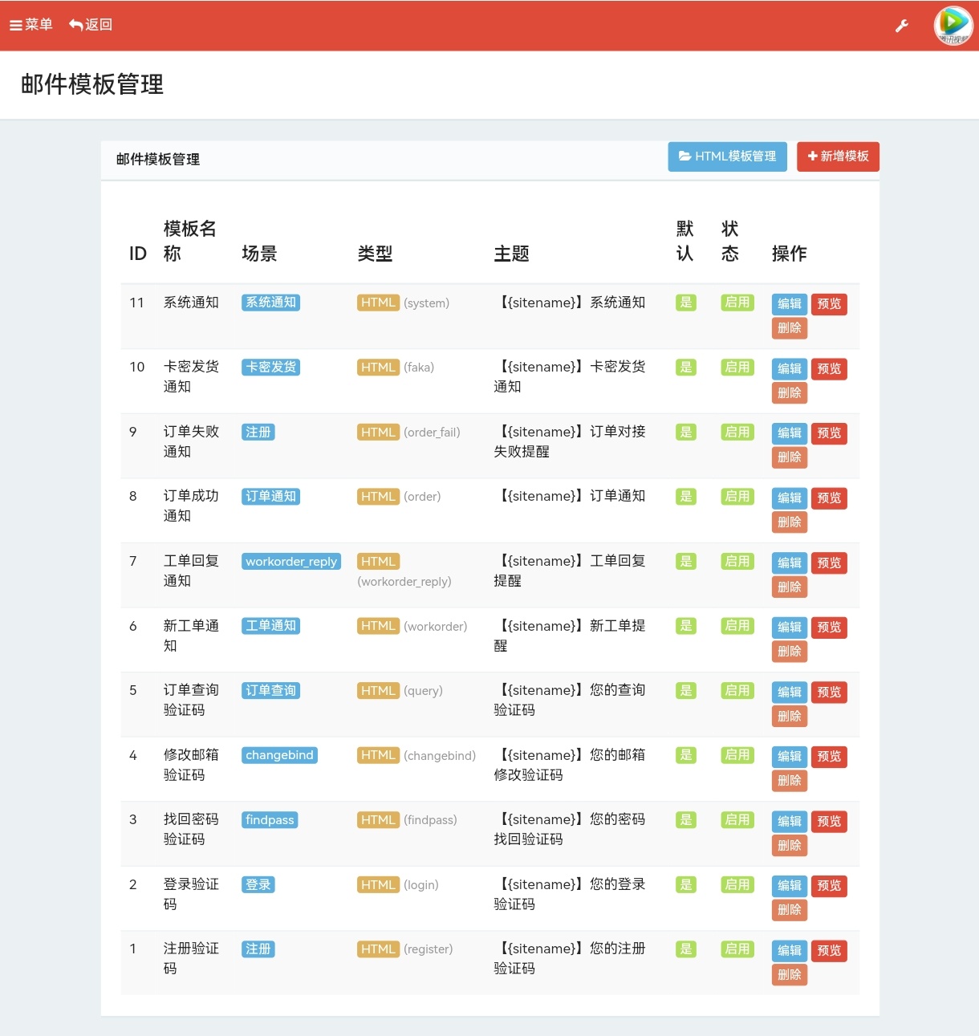The width and height of the screenshot is (979, 1036).
Task: Click the 类型 column header
Action: [x=375, y=254]
